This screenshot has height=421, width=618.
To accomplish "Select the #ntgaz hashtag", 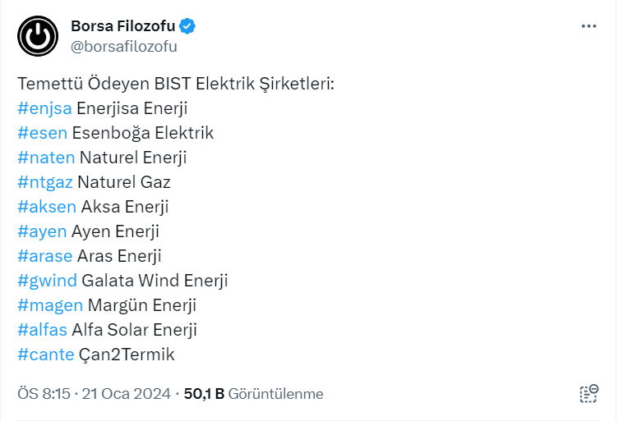I will 44,182.
